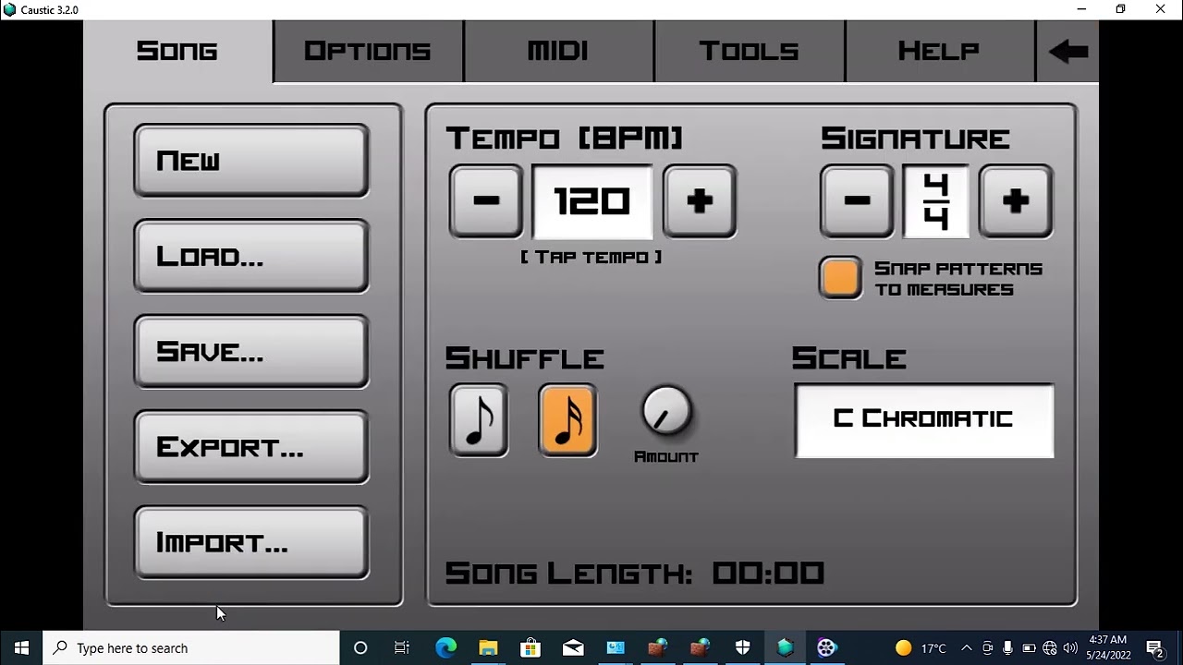1183x665 pixels.
Task: Open the film reel app on taskbar
Action: 827,647
